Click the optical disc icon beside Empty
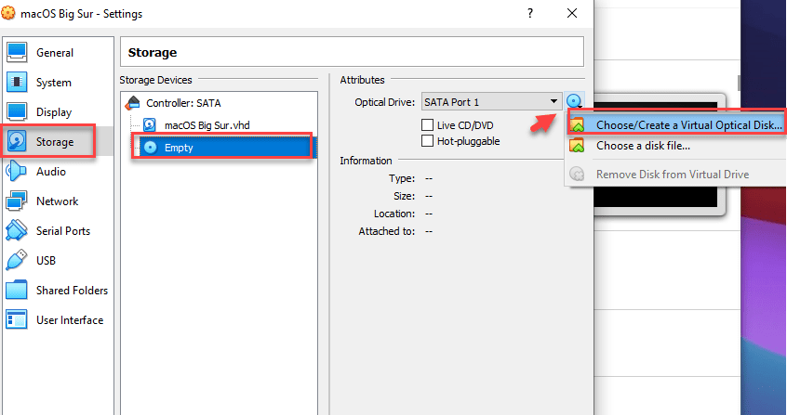This screenshot has height=415, width=787. coord(150,148)
